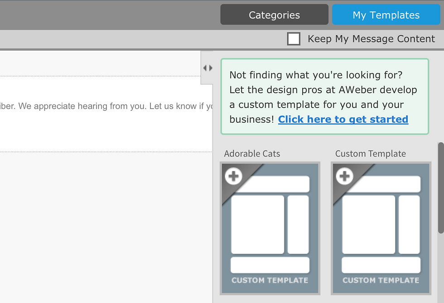Image resolution: width=444 pixels, height=303 pixels.
Task: Enable the Keep My Message Content checkbox
Action: 294,39
